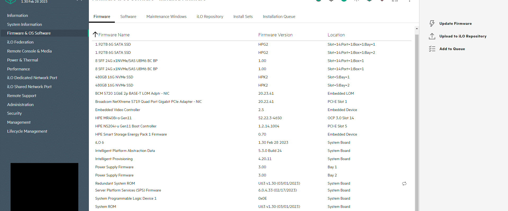The image size is (508, 211).
Task: Open Remote Support in the sidebar
Action: pos(22,96)
